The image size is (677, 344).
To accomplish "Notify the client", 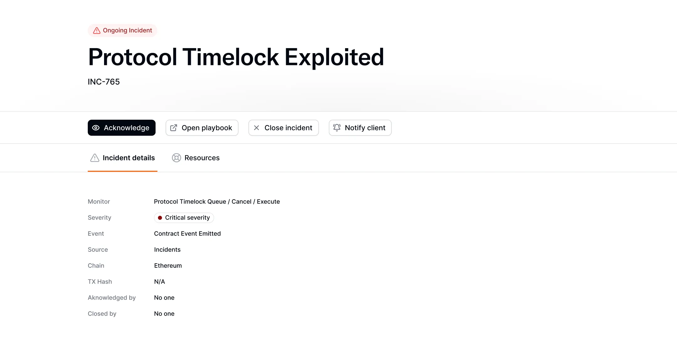I will (360, 128).
